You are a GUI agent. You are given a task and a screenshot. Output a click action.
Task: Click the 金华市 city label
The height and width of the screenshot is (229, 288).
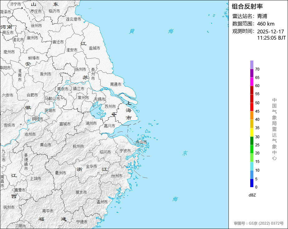(91, 166)
